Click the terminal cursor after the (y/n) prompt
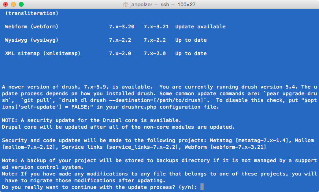 pos(202,187)
